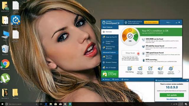The width and height of the screenshot is (189, 106).
Task: Open the Mail app from the taskbar
Action: (60, 104)
